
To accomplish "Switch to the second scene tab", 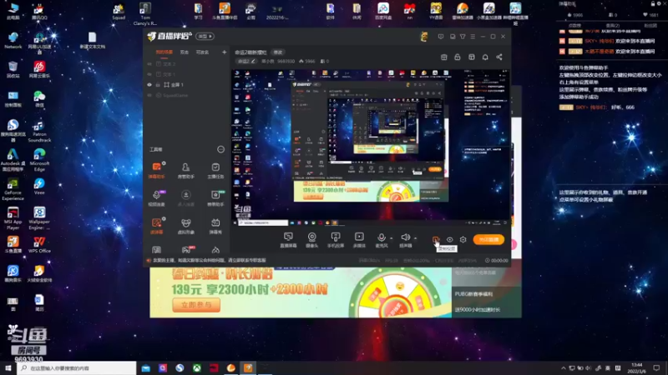I will (185, 52).
